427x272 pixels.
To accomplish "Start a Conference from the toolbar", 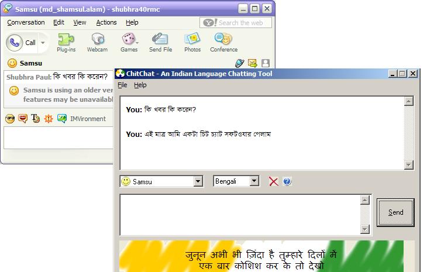I will 223,43.
